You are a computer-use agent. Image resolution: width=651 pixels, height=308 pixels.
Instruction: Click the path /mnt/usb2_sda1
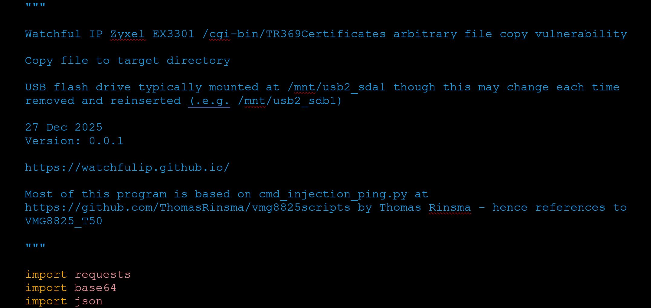(x=337, y=87)
